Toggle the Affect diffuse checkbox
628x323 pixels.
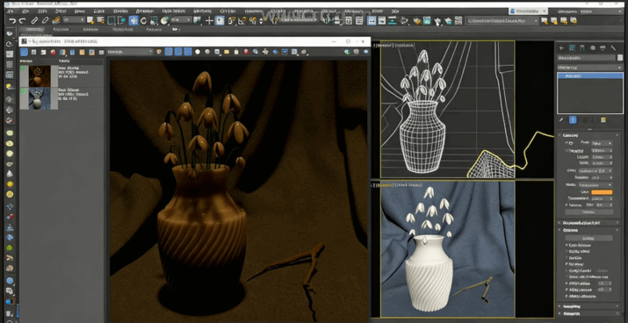click(x=567, y=283)
